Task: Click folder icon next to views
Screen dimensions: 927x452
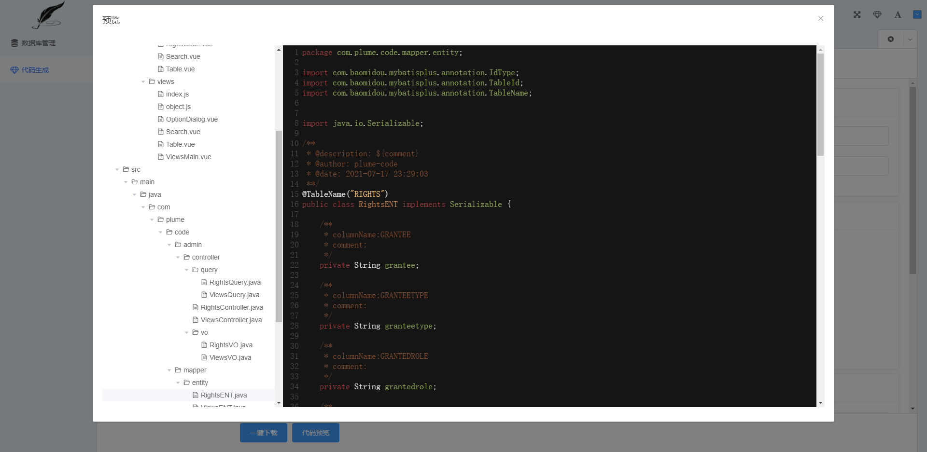Action: click(152, 82)
